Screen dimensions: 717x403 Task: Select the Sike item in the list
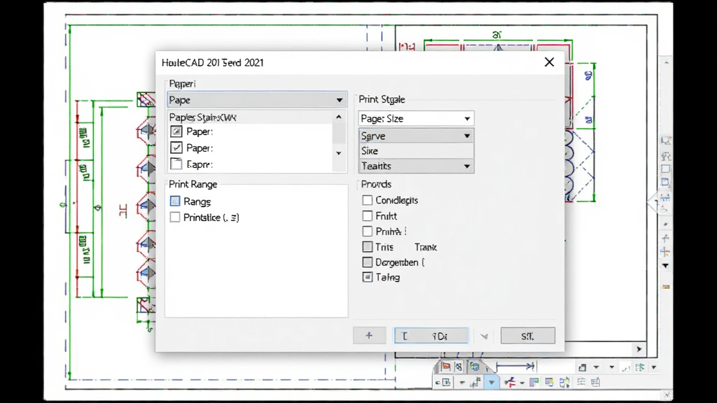coord(416,151)
